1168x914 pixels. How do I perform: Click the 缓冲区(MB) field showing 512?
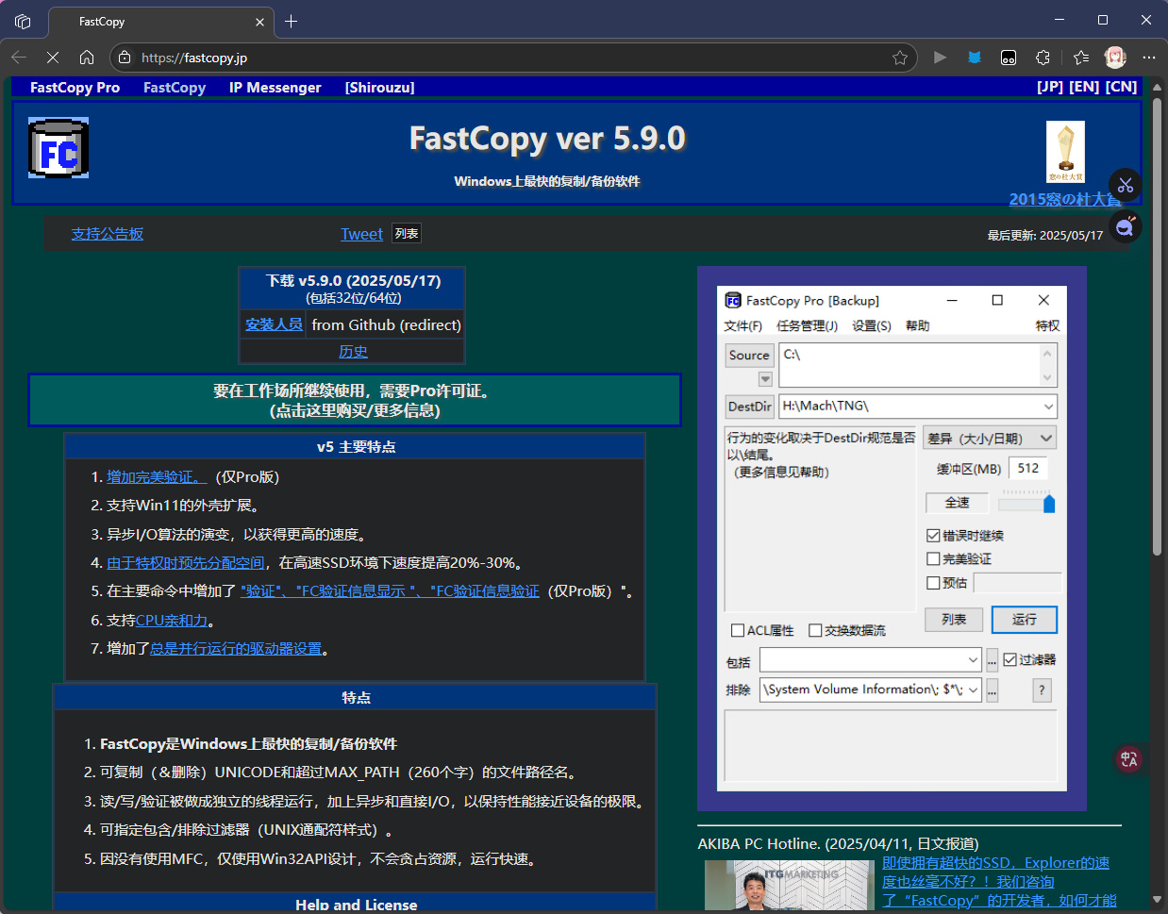(1028, 468)
